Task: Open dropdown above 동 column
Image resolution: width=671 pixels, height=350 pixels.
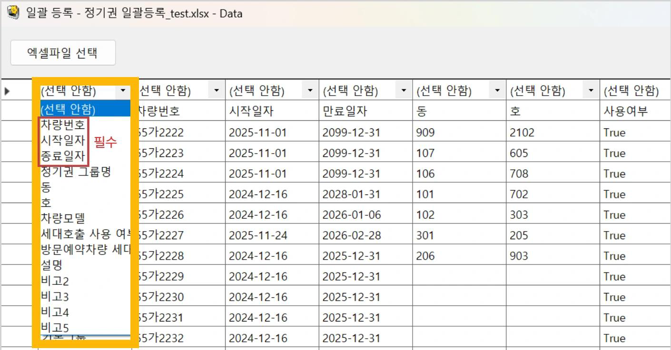Action: pyautogui.click(x=498, y=90)
